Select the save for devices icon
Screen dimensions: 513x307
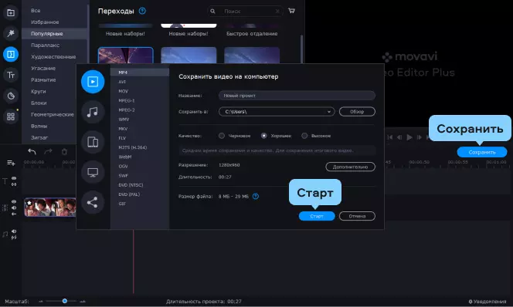93,142
